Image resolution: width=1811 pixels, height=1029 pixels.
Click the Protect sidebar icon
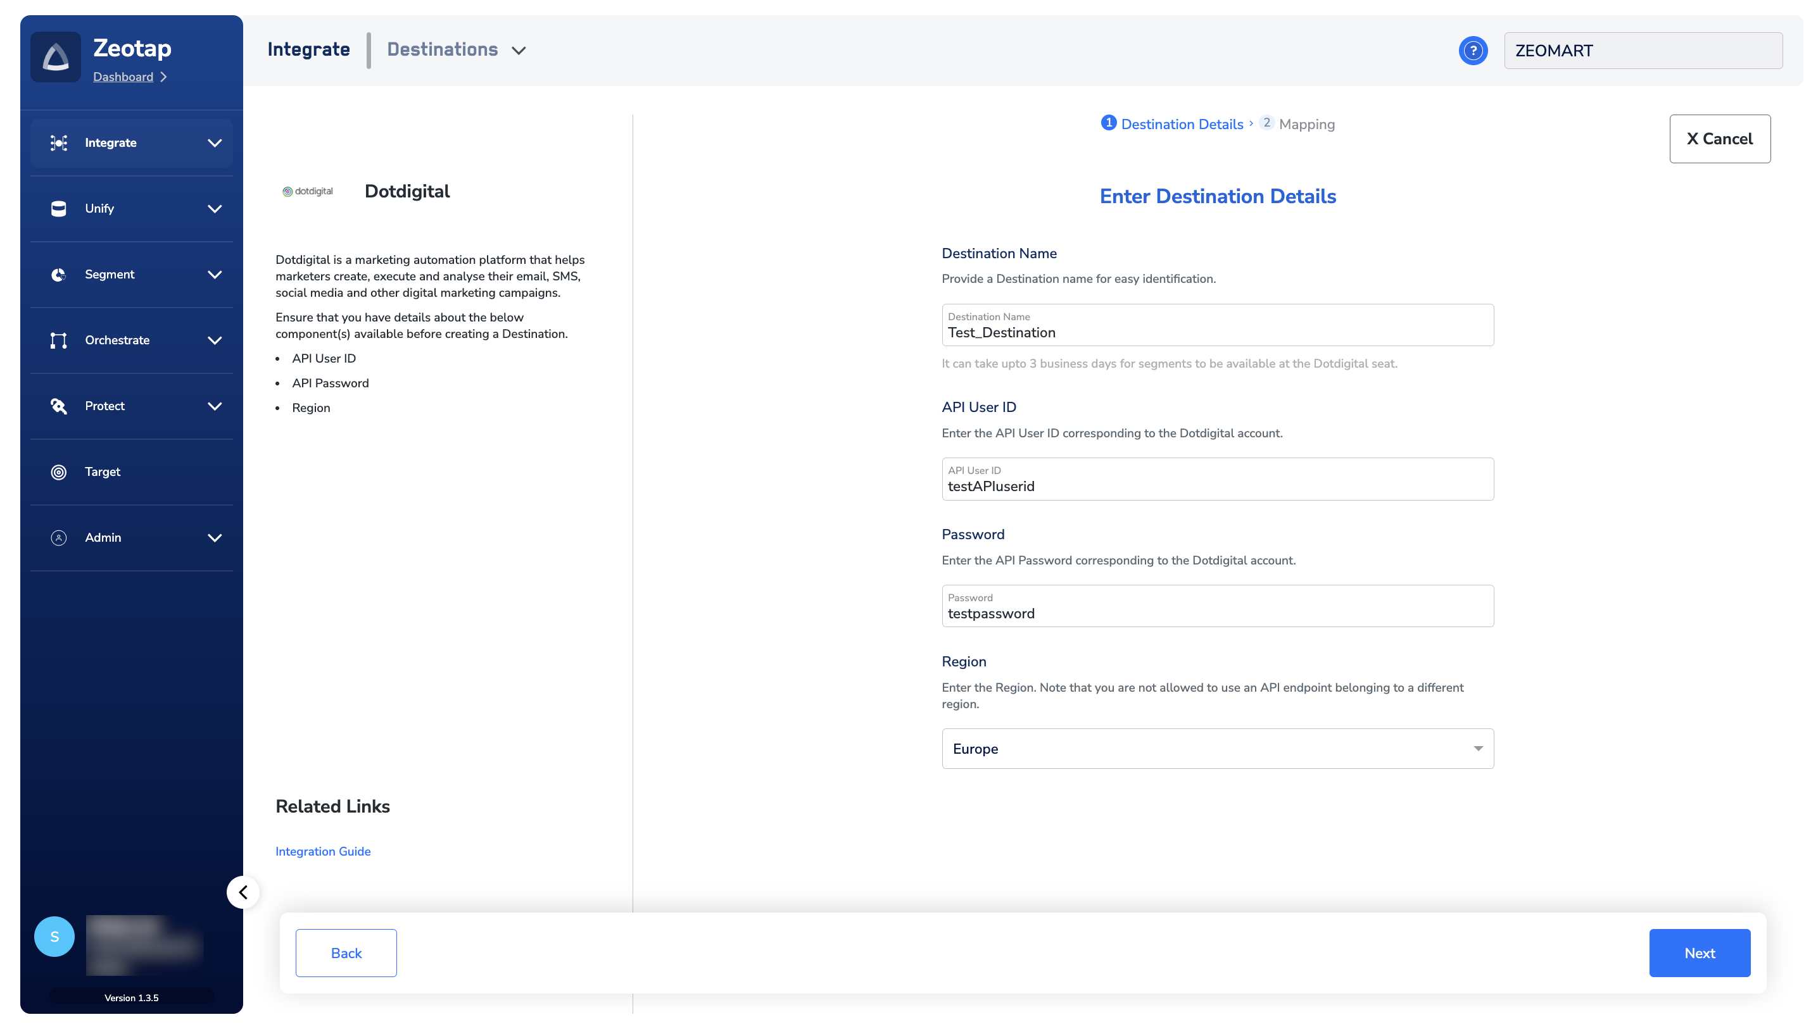tap(59, 406)
